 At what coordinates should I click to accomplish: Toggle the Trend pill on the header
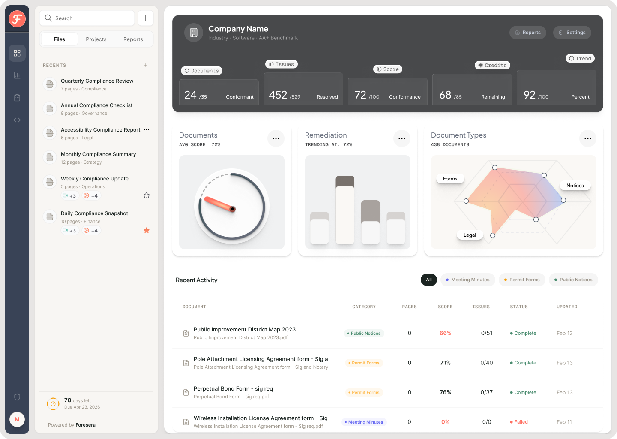(x=580, y=58)
